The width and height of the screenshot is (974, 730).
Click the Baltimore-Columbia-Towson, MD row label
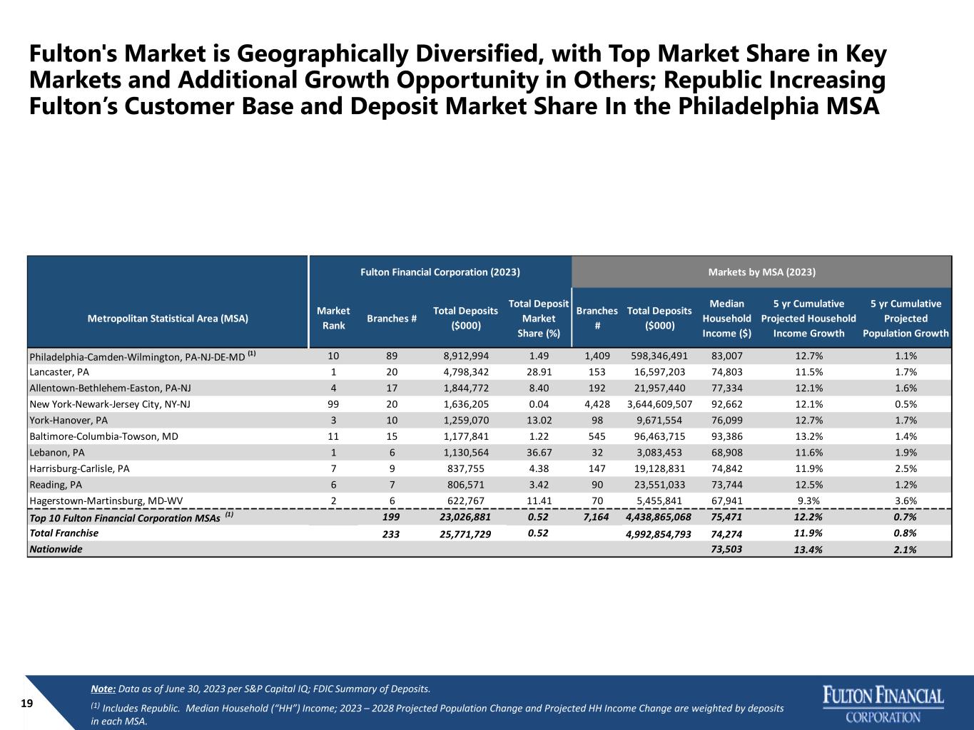[x=103, y=436]
